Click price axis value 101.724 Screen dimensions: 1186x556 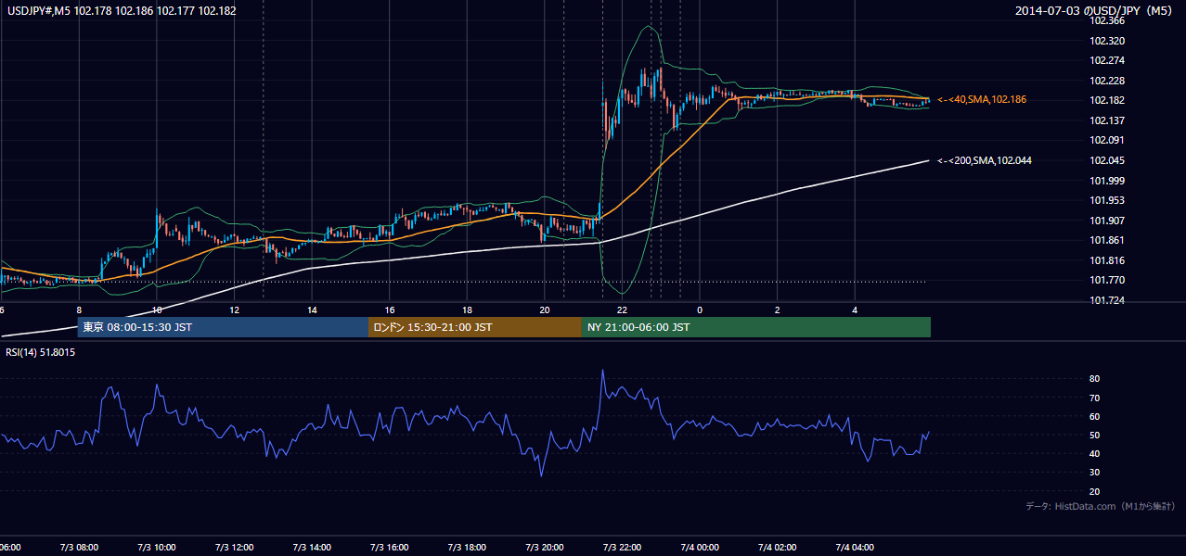(x=1107, y=300)
